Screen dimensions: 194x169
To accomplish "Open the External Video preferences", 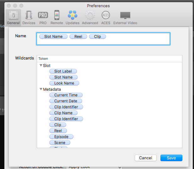I will 125,17.
